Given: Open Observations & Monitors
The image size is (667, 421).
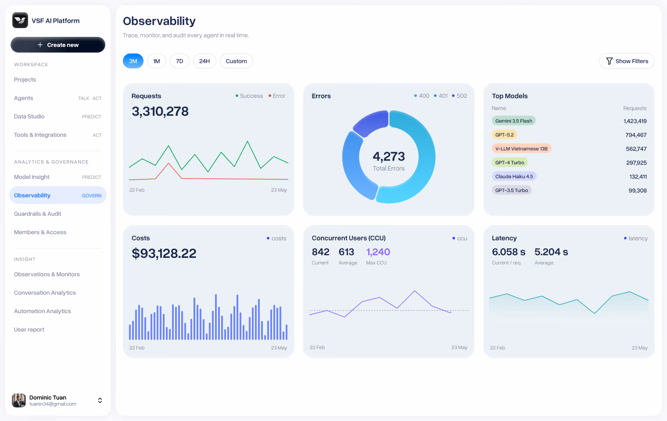Looking at the screenshot, I should coord(58,274).
